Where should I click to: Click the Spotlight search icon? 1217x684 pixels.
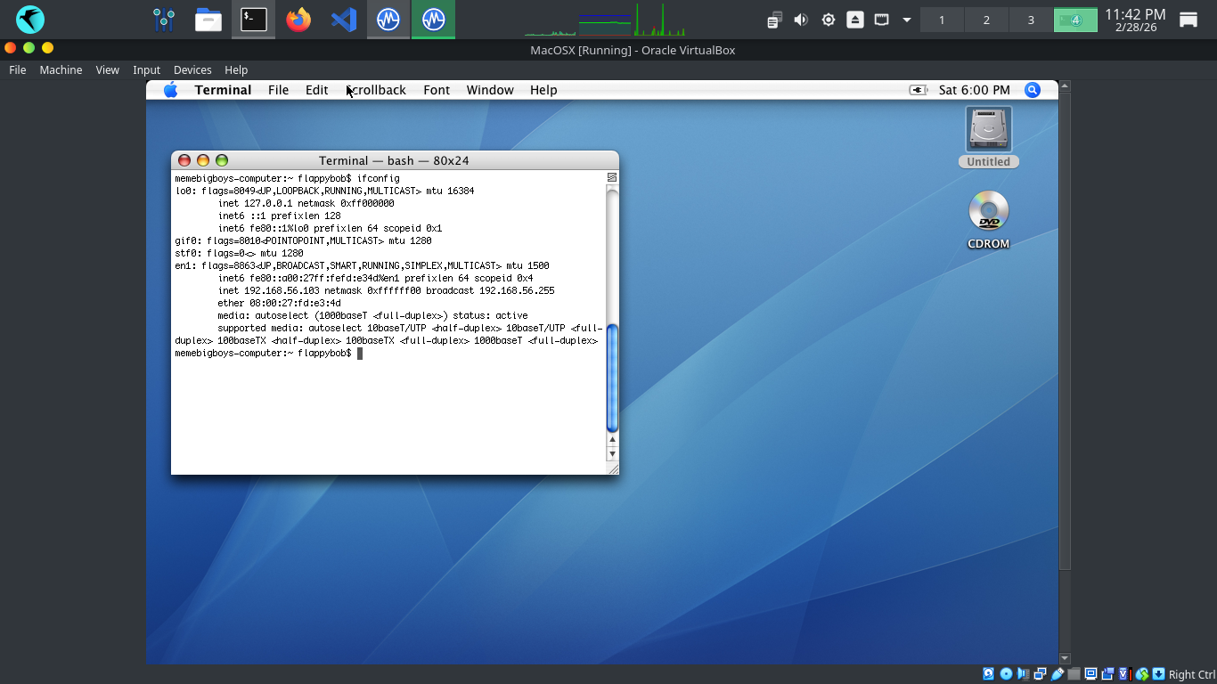coord(1032,90)
